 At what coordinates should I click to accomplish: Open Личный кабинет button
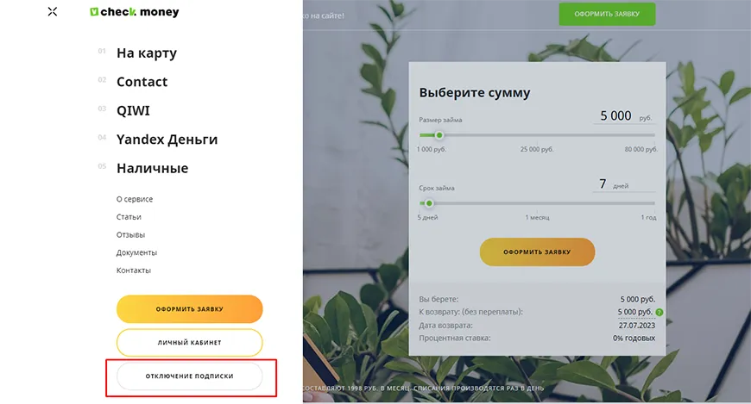(x=189, y=342)
